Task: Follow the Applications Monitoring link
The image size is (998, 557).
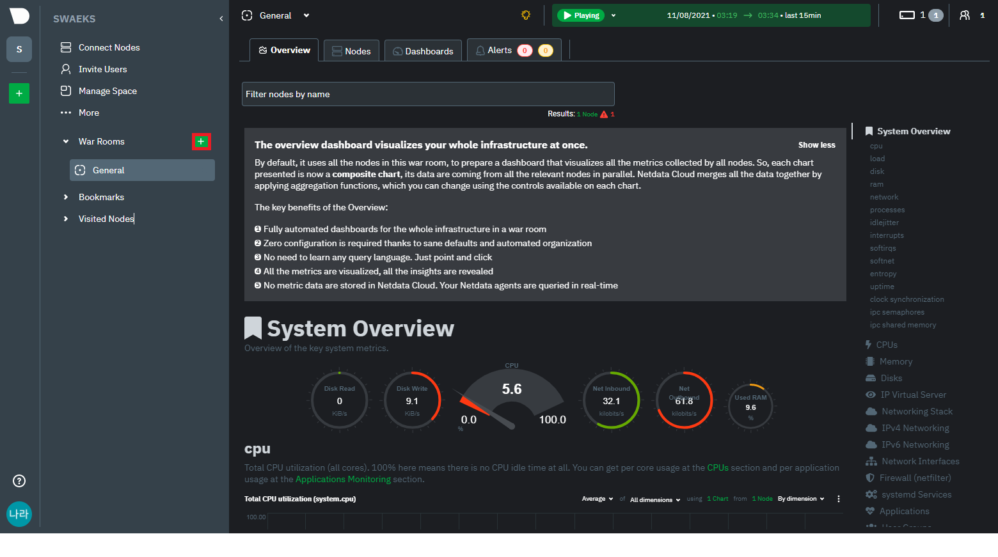Action: pyautogui.click(x=343, y=479)
